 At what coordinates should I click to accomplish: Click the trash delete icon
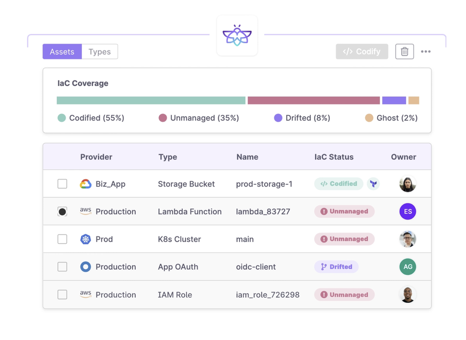click(x=404, y=52)
